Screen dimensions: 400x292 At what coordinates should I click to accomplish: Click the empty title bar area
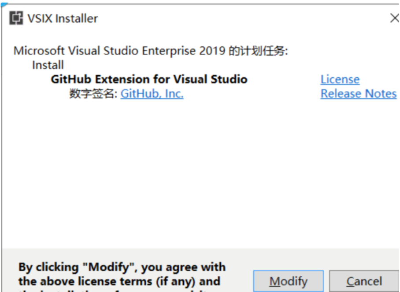coord(242,18)
